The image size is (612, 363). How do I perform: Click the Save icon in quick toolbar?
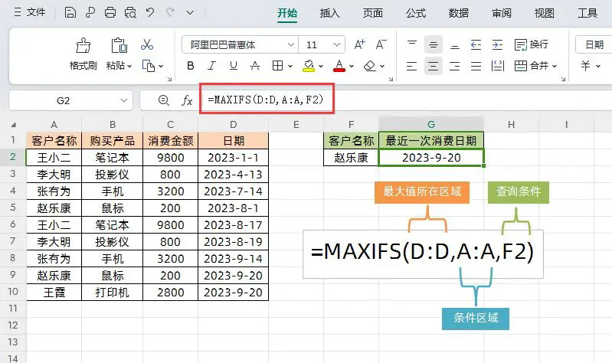[x=70, y=13]
